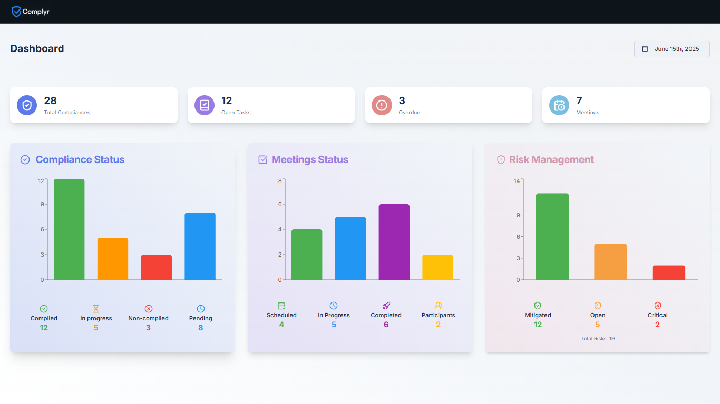Click the green Complied bar in Compliance chart
Viewport: 720px width, 404px height.
point(69,229)
